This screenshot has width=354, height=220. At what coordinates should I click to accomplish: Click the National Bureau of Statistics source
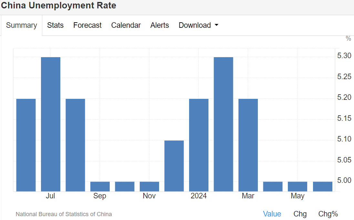(x=64, y=214)
